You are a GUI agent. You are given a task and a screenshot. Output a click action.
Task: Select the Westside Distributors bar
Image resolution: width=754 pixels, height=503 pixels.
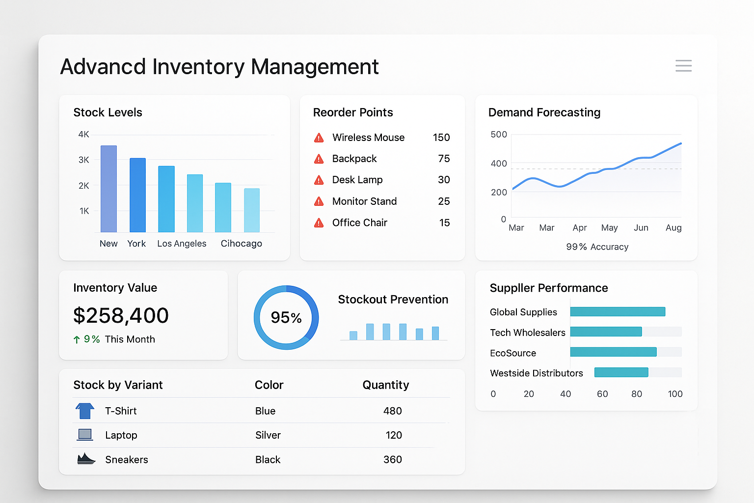coord(621,372)
